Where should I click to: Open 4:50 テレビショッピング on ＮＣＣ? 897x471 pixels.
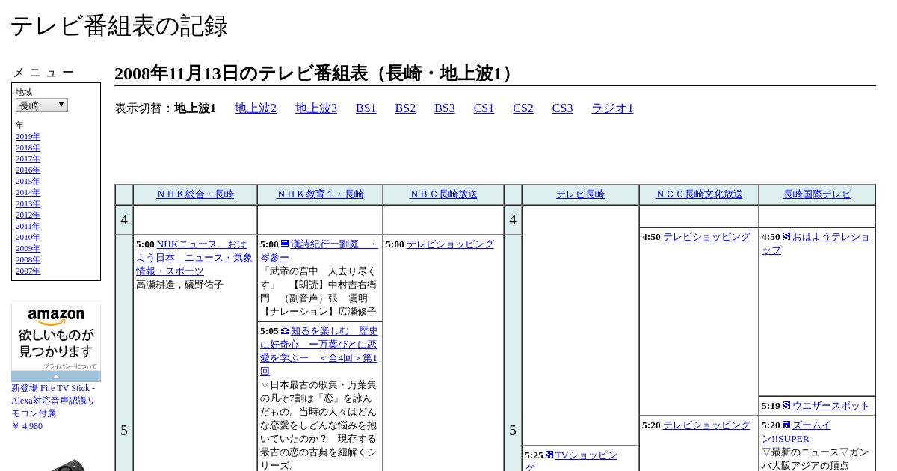tap(706, 237)
